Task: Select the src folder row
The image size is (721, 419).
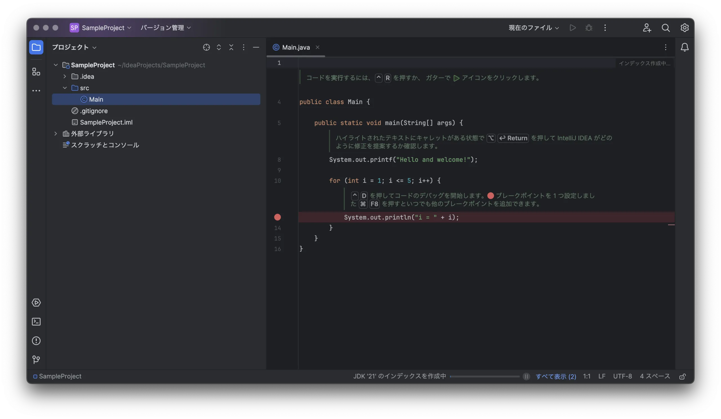Action: click(156, 88)
